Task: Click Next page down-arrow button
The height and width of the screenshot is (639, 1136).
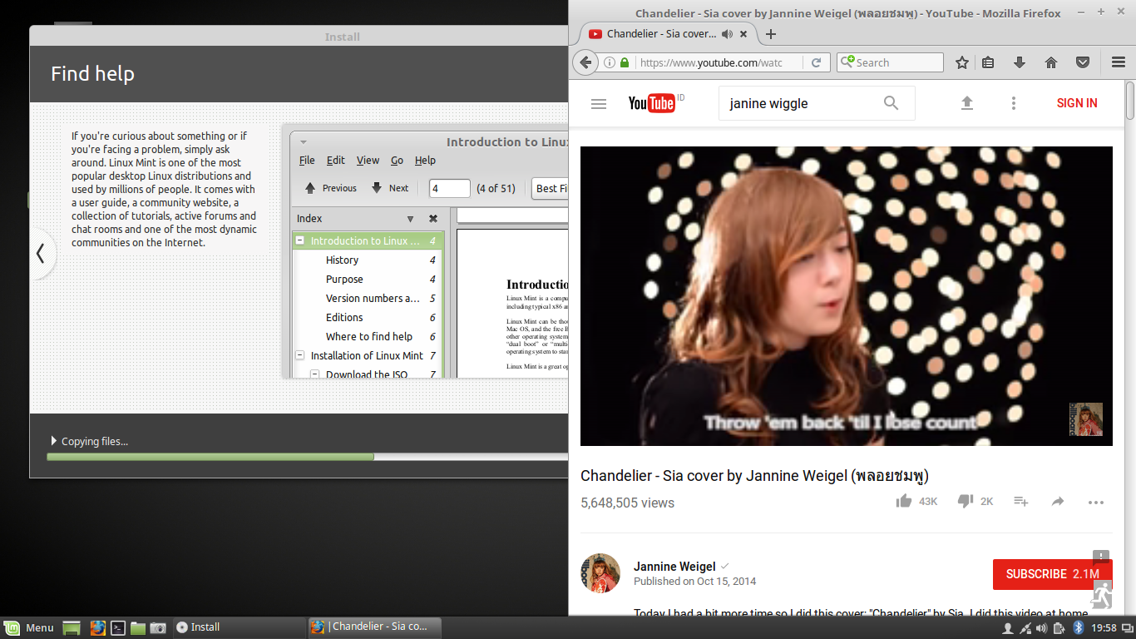Action: click(390, 188)
